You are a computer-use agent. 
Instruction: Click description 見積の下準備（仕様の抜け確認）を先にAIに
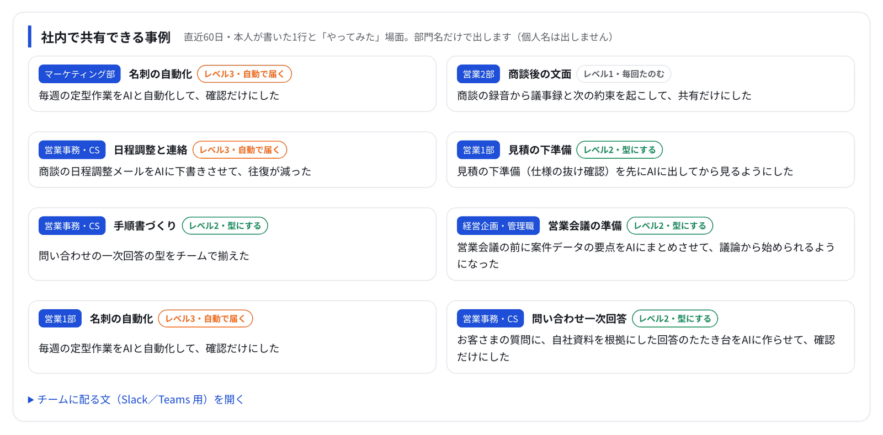(x=625, y=171)
